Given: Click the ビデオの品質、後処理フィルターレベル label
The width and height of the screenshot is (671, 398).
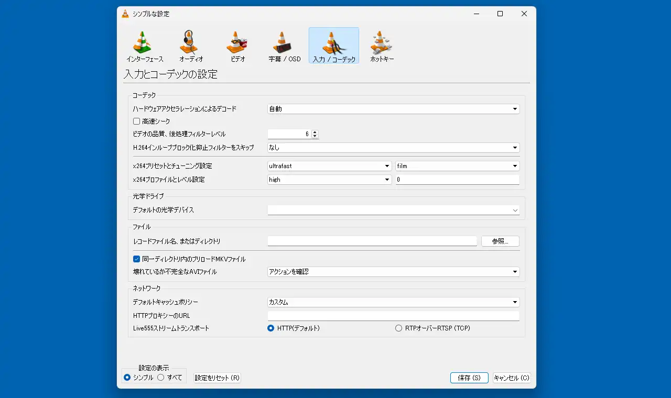Looking at the screenshot, I should point(179,134).
